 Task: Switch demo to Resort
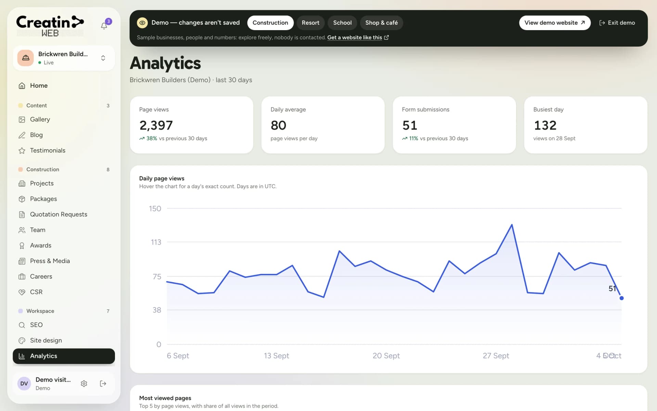coord(310,23)
